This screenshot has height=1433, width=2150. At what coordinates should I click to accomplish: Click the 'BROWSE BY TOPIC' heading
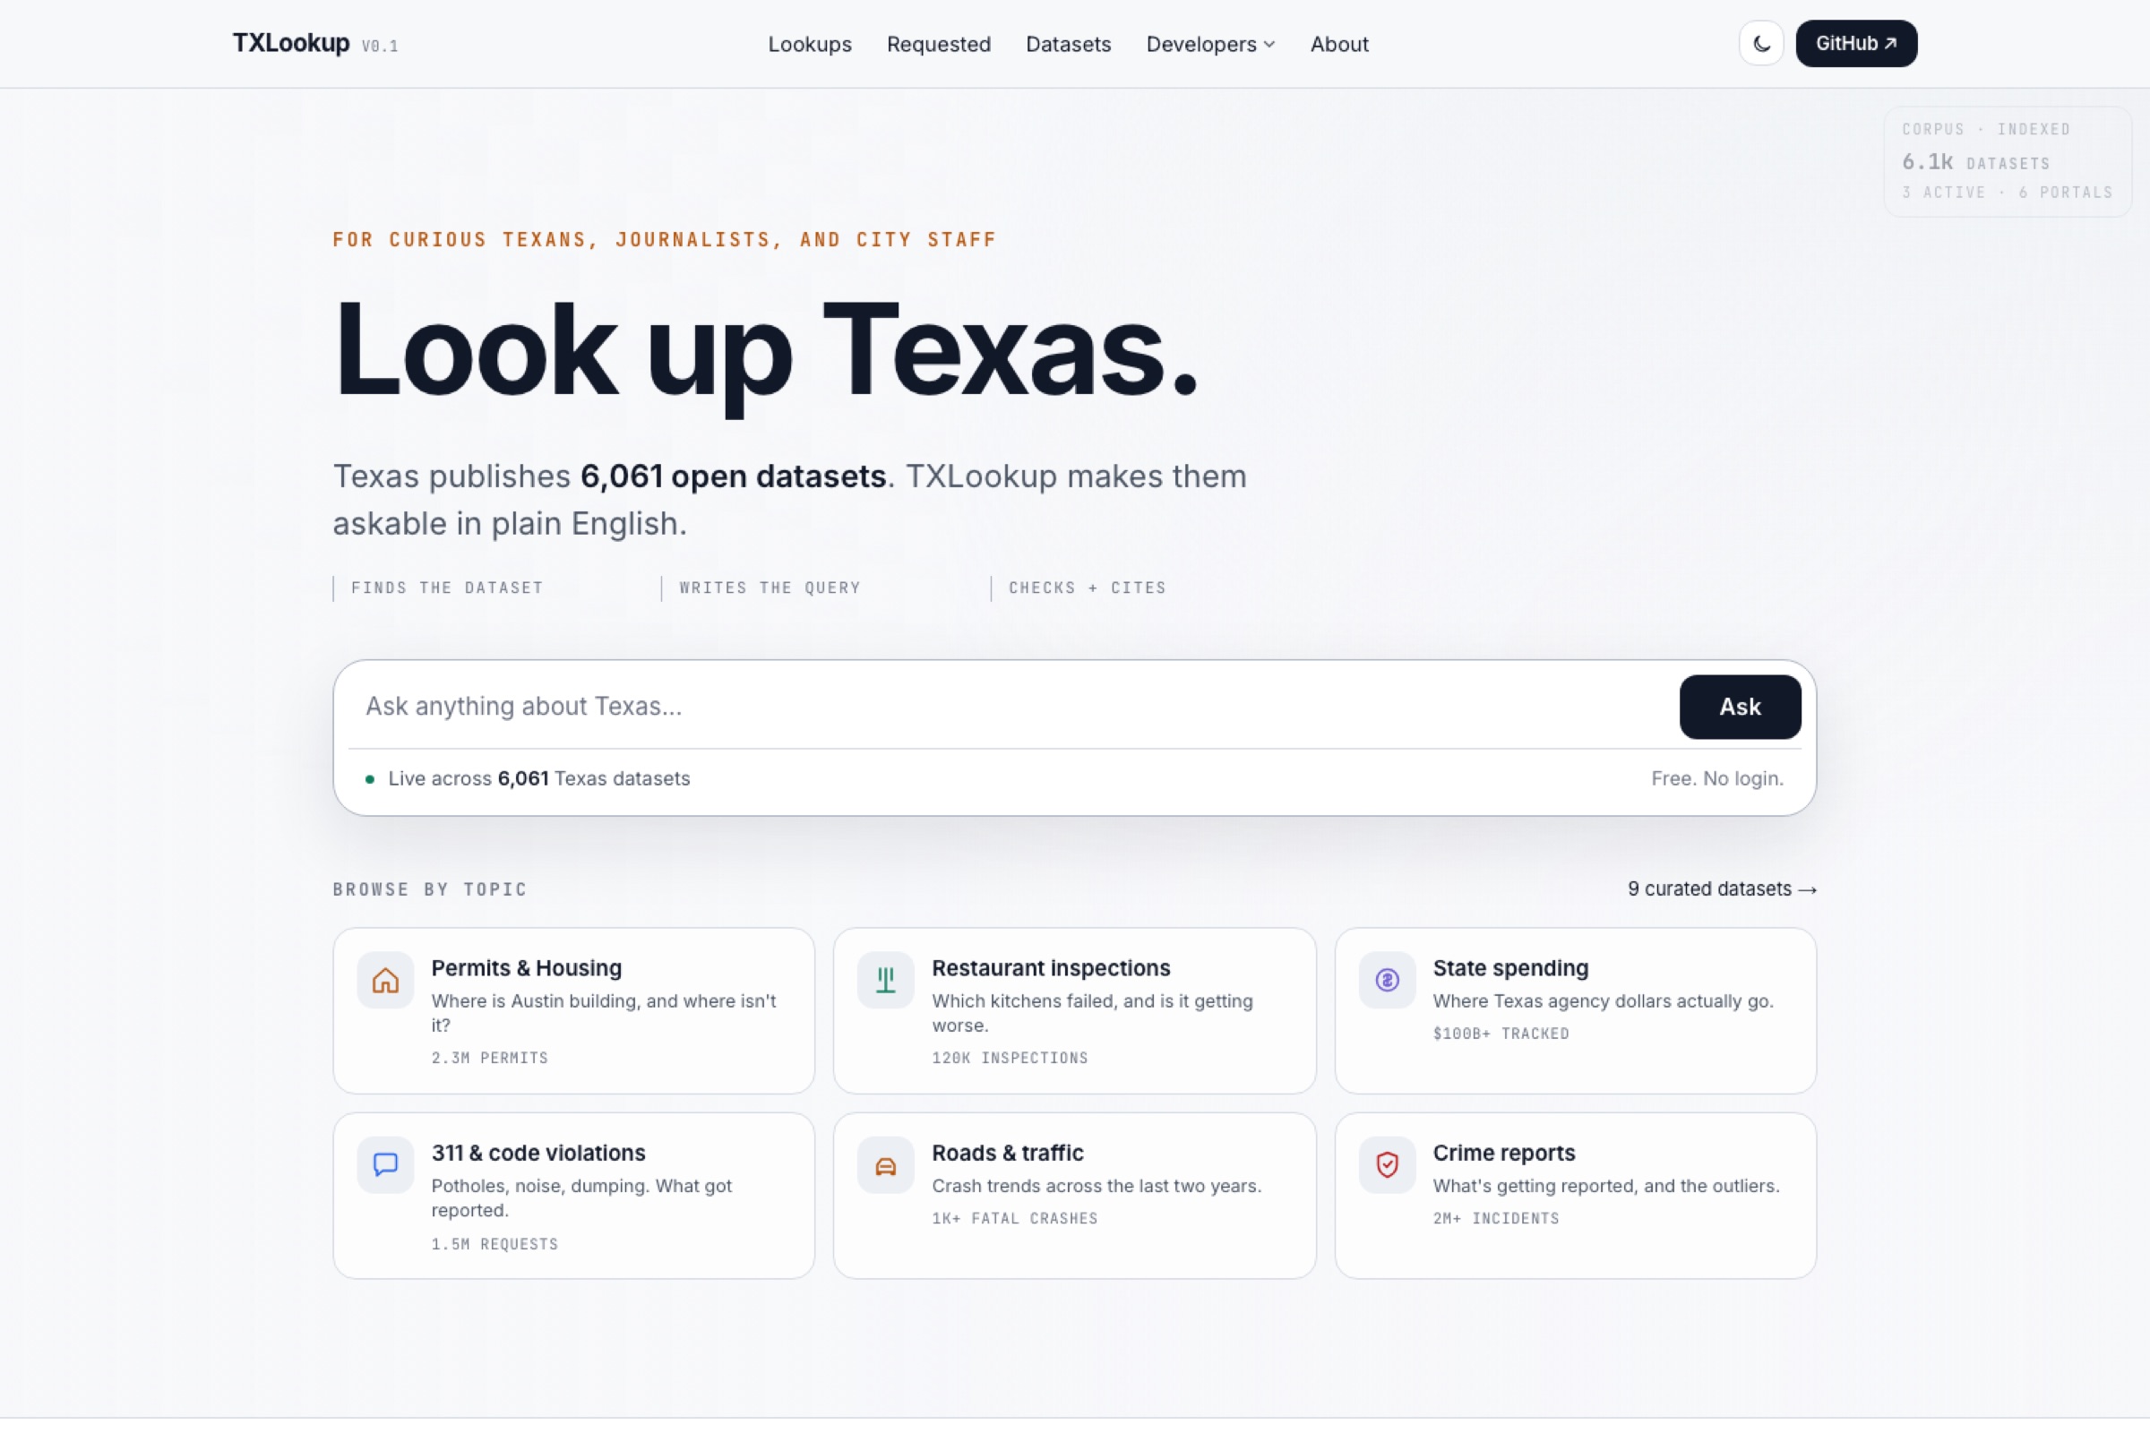pyautogui.click(x=430, y=889)
